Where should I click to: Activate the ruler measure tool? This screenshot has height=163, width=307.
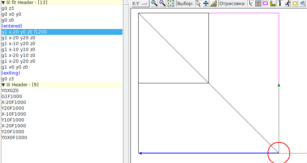click(x=213, y=3)
